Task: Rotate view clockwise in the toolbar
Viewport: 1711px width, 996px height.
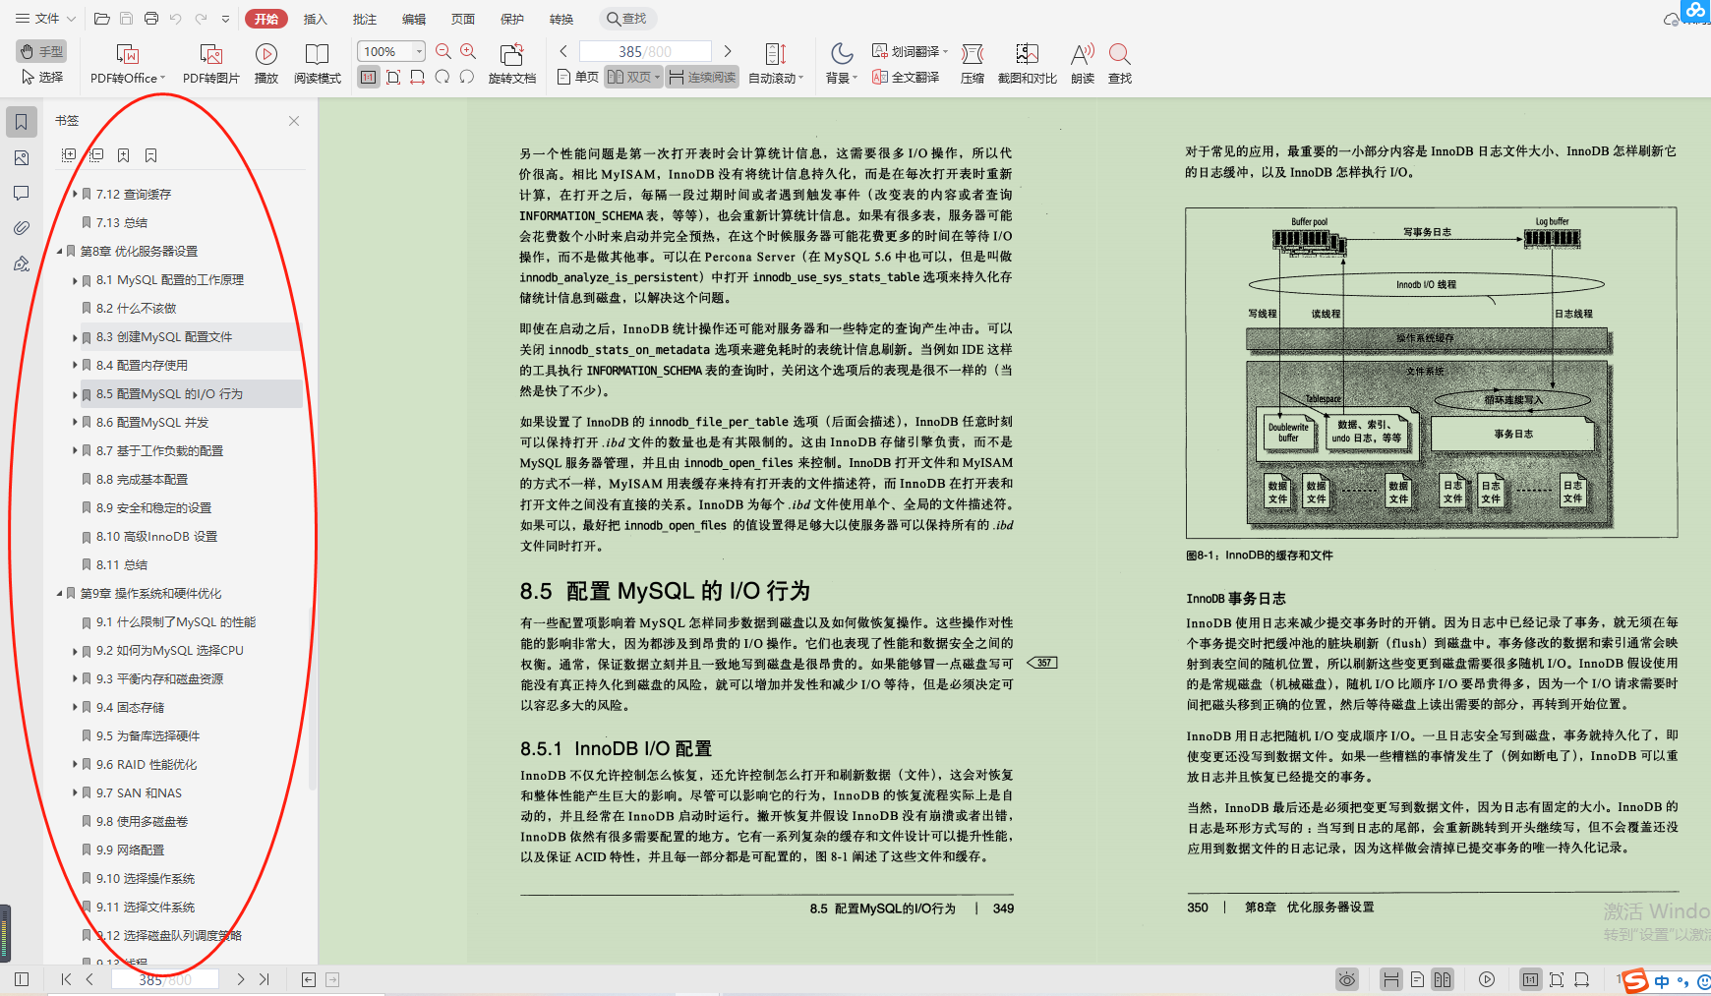Action: coord(467,77)
